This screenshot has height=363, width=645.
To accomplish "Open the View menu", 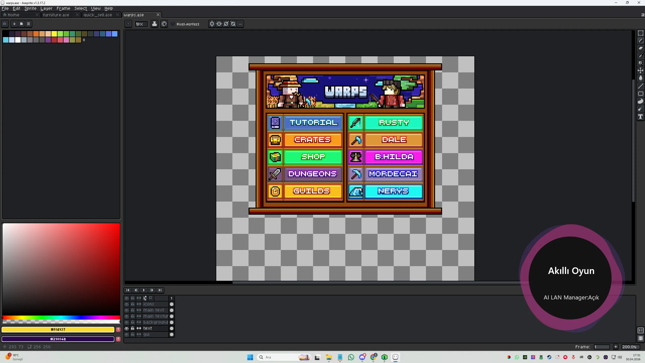I will point(96,8).
